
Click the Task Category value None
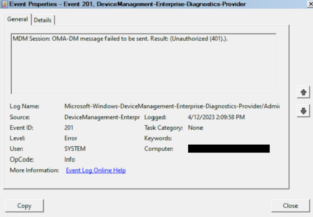click(x=196, y=128)
